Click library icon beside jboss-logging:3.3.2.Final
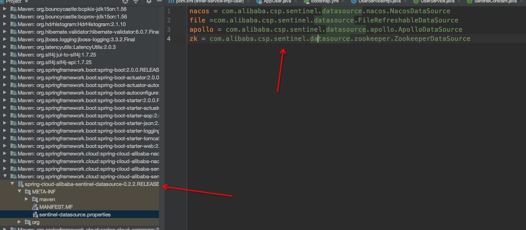 pyautogui.click(x=13, y=40)
